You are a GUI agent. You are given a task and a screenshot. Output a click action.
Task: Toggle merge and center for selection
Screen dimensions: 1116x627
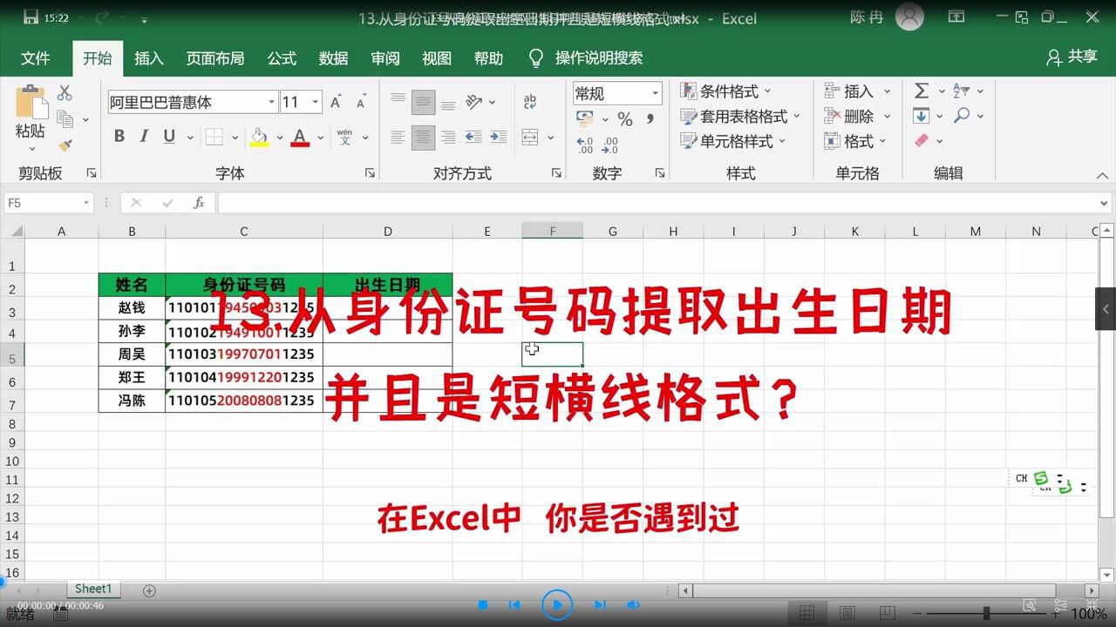(530, 137)
